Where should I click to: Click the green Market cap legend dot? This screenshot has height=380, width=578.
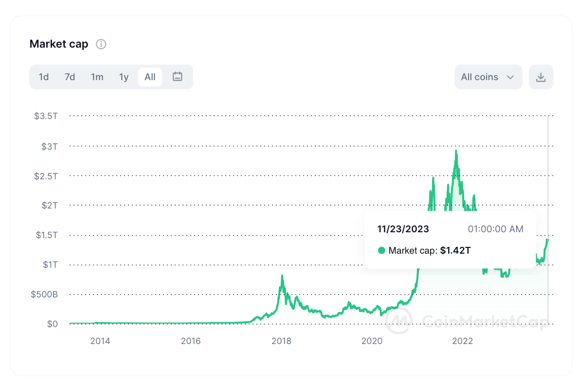click(381, 251)
